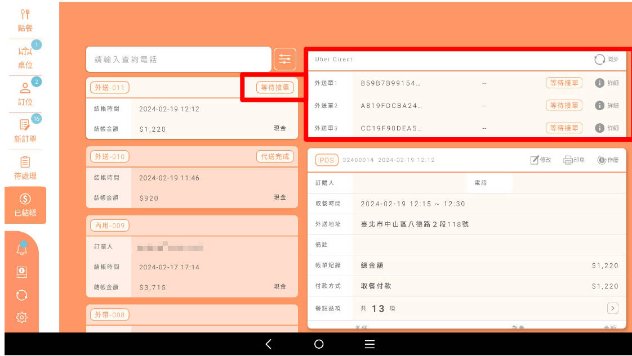
Task: Open the notification bell in sidebar
Action: tap(22, 249)
